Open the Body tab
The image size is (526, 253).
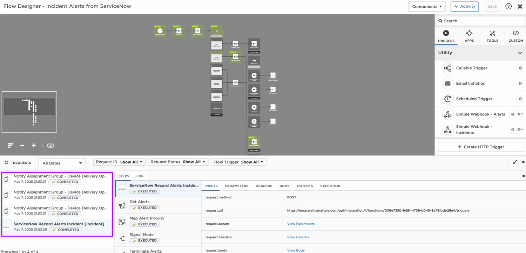pos(284,186)
